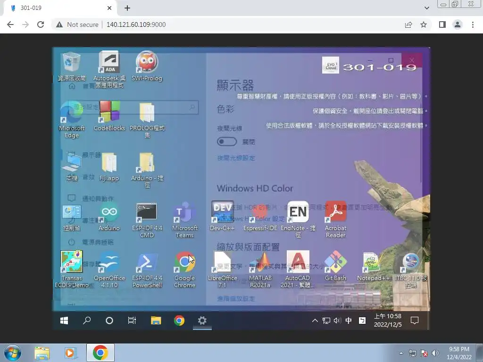Bookmark this page with the star icon
This screenshot has height=362, width=483.
tap(424, 25)
